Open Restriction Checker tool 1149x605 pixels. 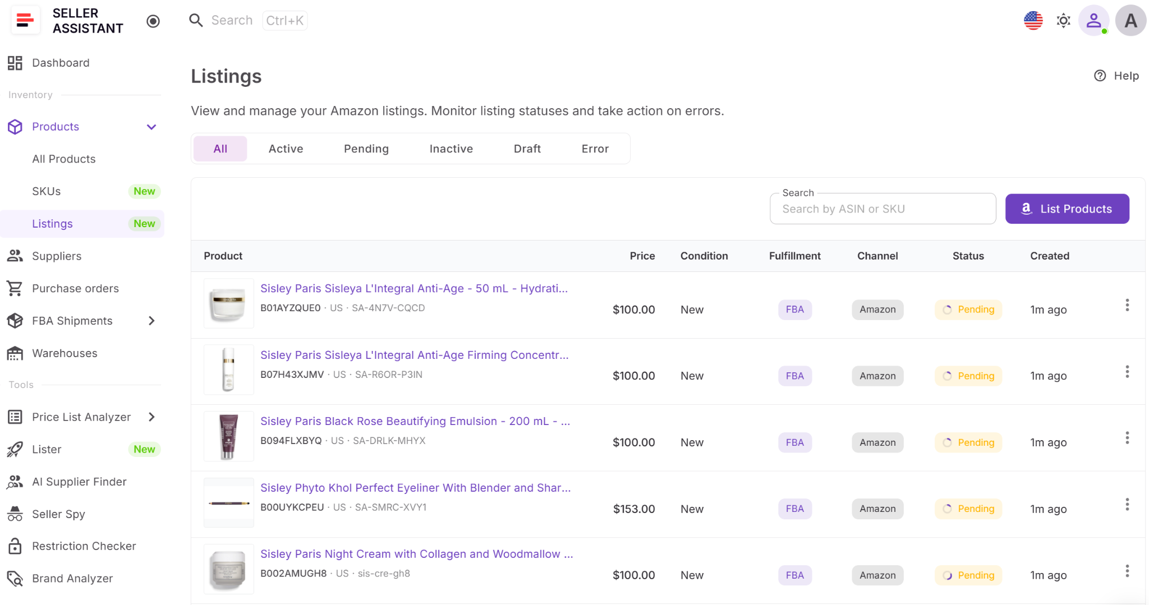84,546
